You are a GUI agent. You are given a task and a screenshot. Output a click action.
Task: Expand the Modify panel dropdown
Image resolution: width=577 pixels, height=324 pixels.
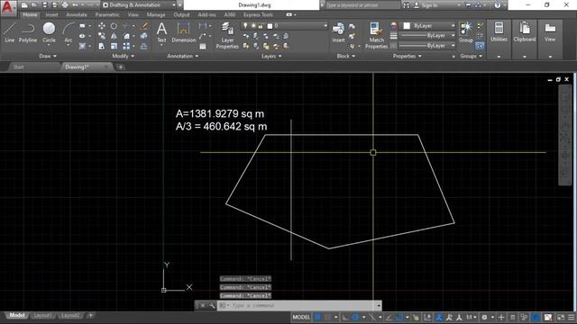(x=123, y=56)
